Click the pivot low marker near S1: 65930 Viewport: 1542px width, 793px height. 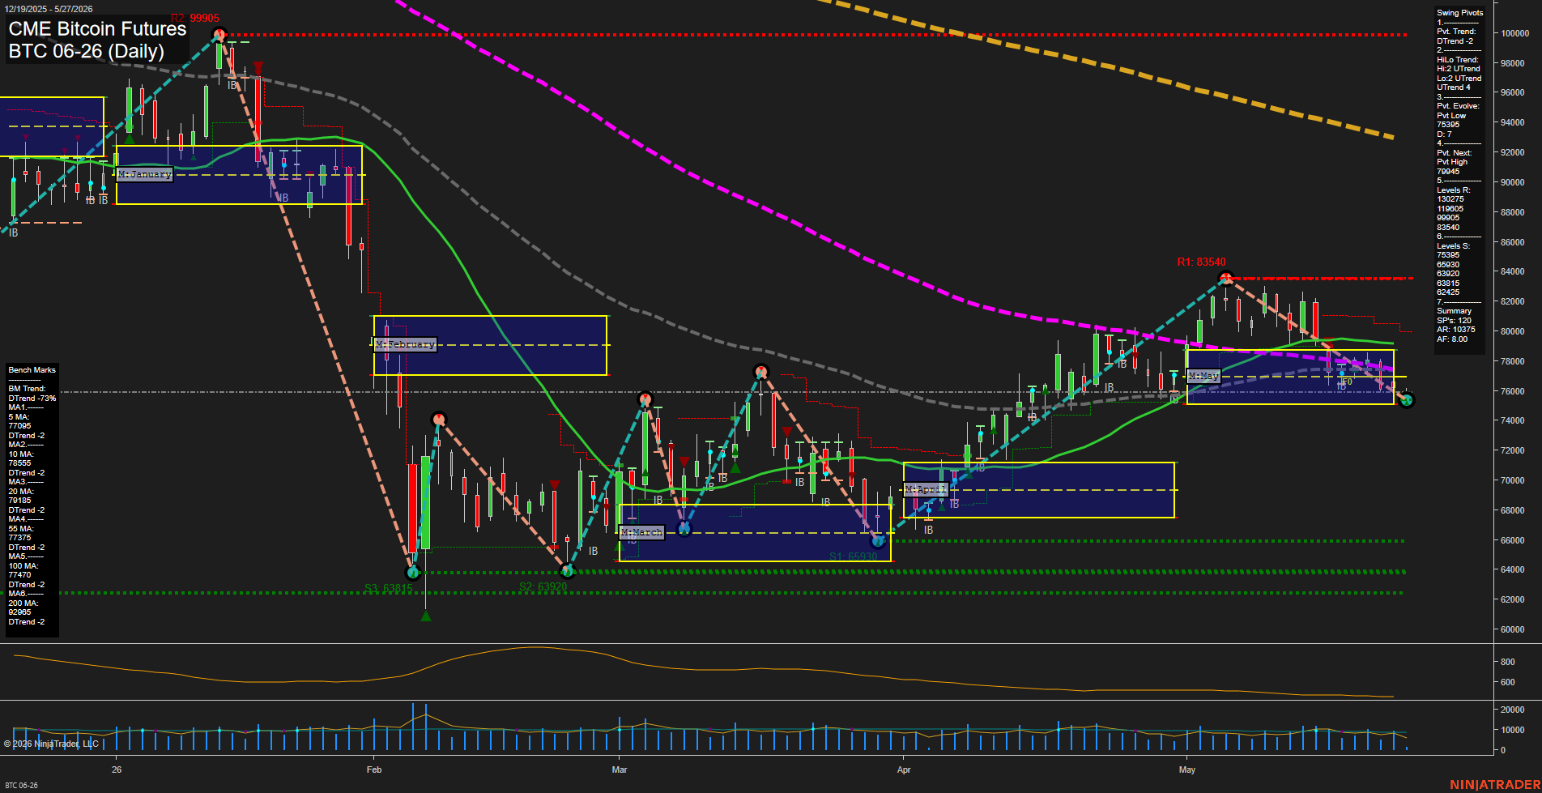878,540
